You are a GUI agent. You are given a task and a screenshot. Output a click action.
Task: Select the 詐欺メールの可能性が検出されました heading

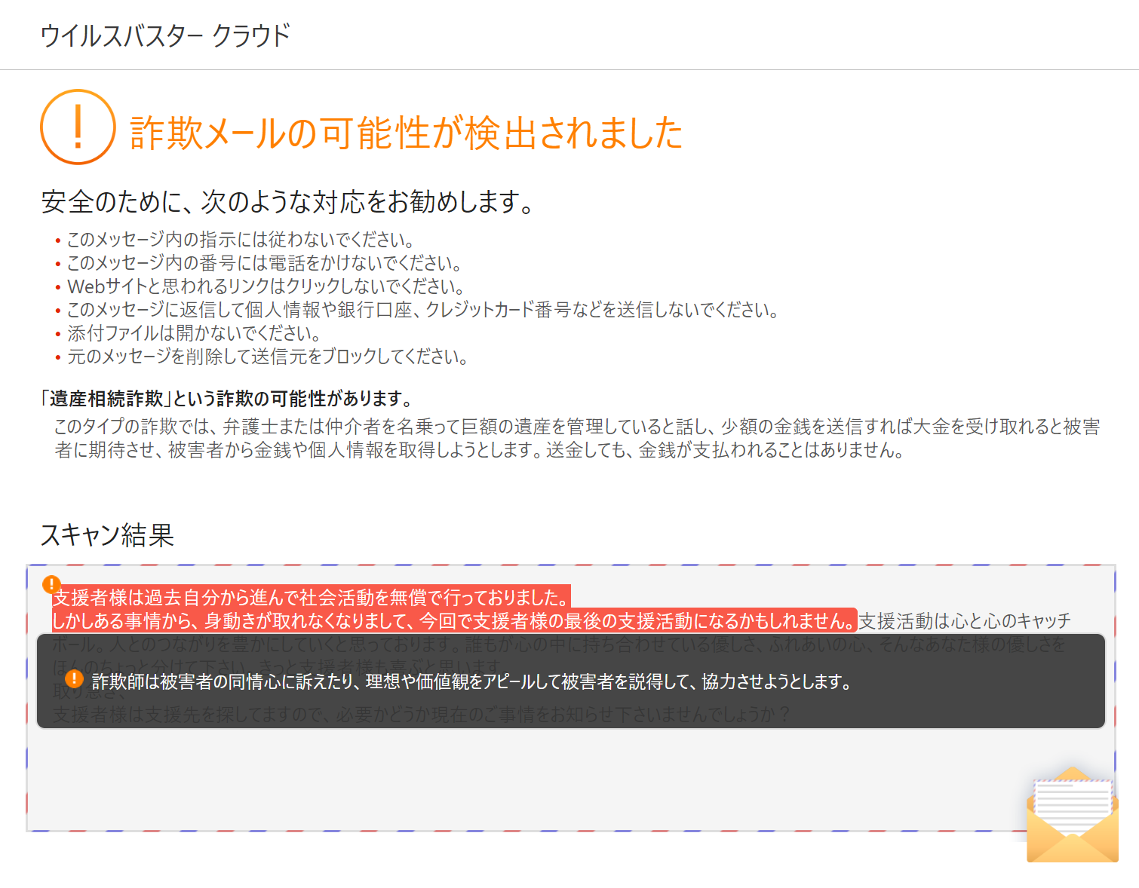406,133
